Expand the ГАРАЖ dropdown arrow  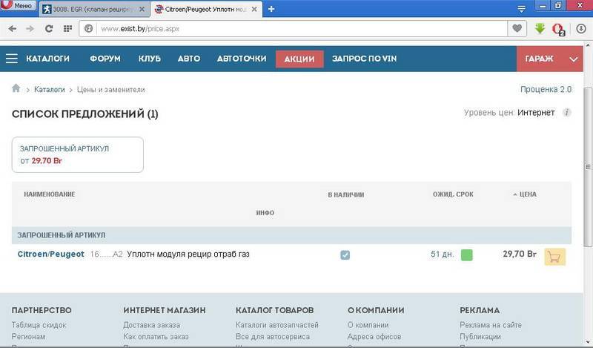(574, 59)
